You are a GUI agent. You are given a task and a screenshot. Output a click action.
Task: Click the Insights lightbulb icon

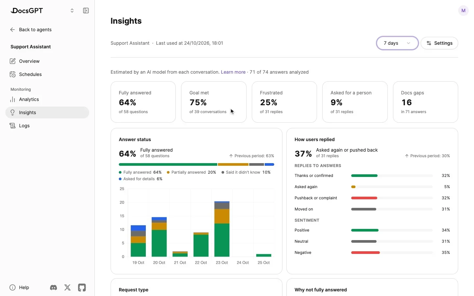(x=13, y=112)
